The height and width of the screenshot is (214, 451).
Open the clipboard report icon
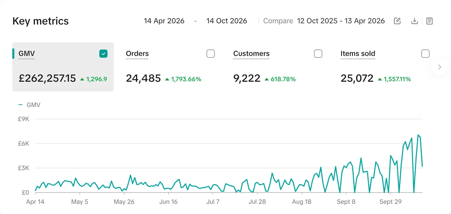point(429,21)
